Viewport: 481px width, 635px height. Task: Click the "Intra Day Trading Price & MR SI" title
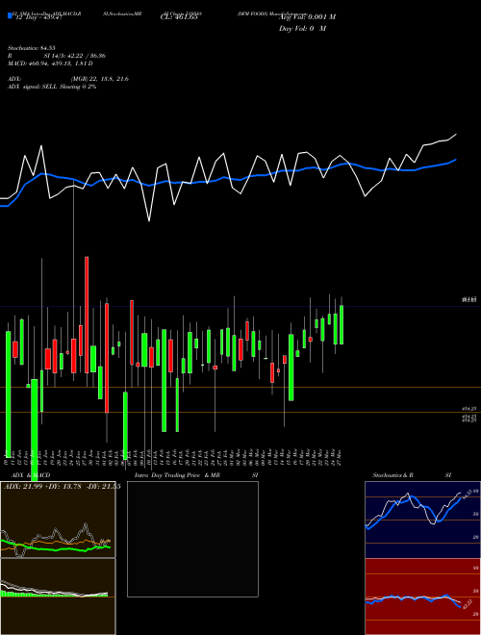coord(196,475)
